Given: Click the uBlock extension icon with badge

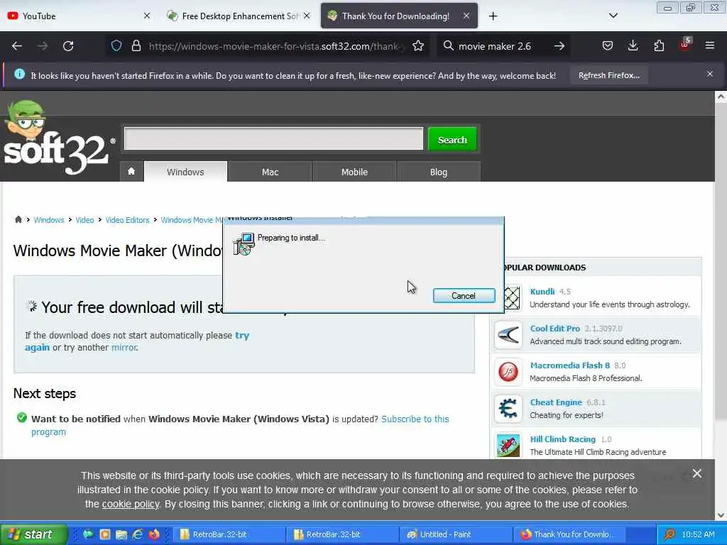Looking at the screenshot, I should pos(685,45).
